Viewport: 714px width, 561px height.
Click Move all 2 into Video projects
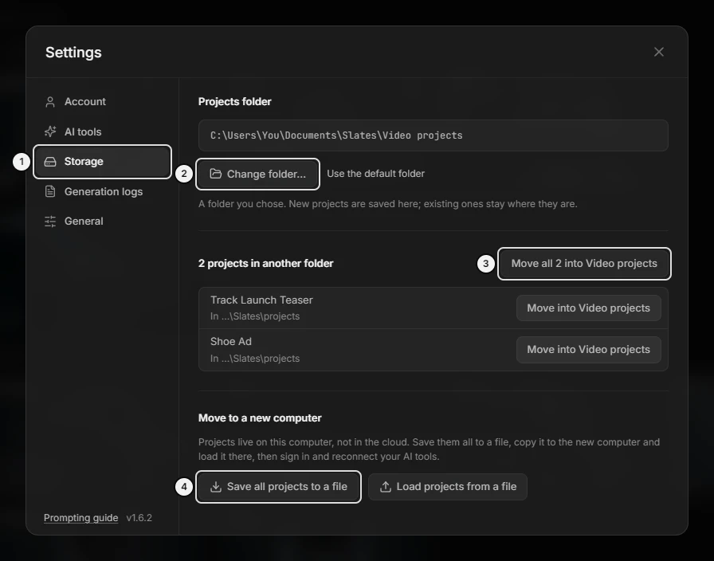584,264
